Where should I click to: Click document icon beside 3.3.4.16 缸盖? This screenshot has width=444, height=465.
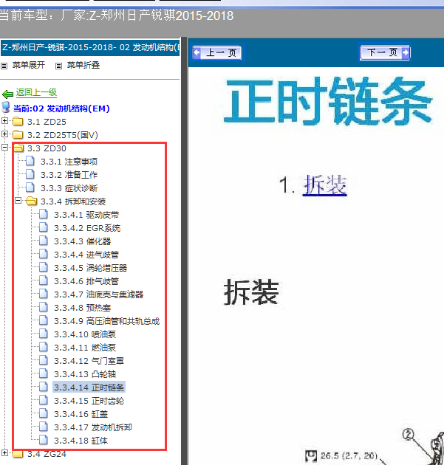(x=44, y=413)
